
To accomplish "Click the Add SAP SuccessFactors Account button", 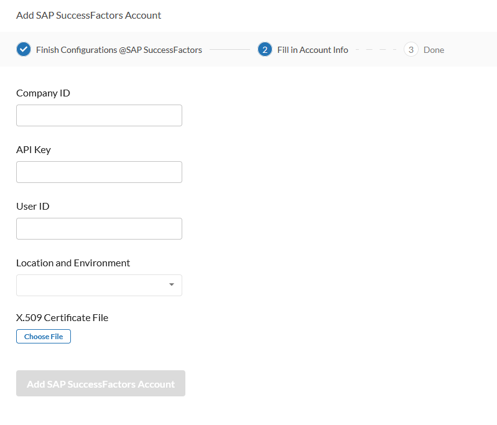I will [x=101, y=384].
